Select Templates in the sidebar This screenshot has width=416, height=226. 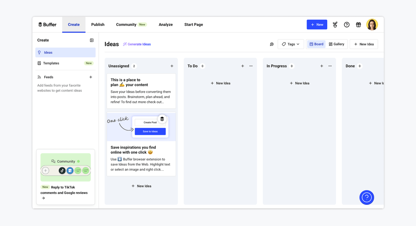pyautogui.click(x=51, y=63)
